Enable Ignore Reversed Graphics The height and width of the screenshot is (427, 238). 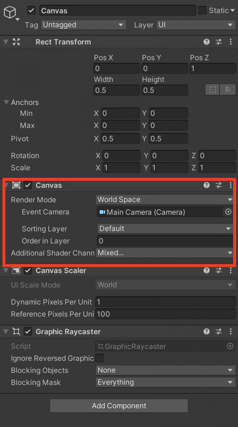coord(99,358)
